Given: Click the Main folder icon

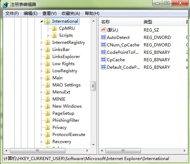Looking at the screenshot, I should coord(47,78).
